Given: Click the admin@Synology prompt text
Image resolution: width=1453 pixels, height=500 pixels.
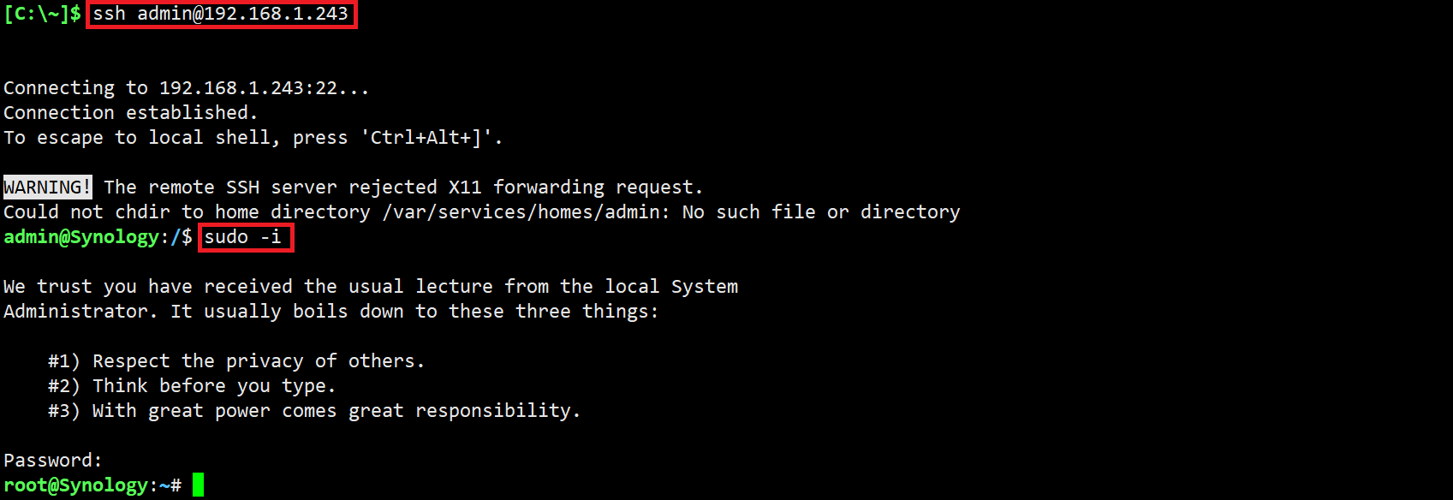Looking at the screenshot, I should [x=81, y=237].
